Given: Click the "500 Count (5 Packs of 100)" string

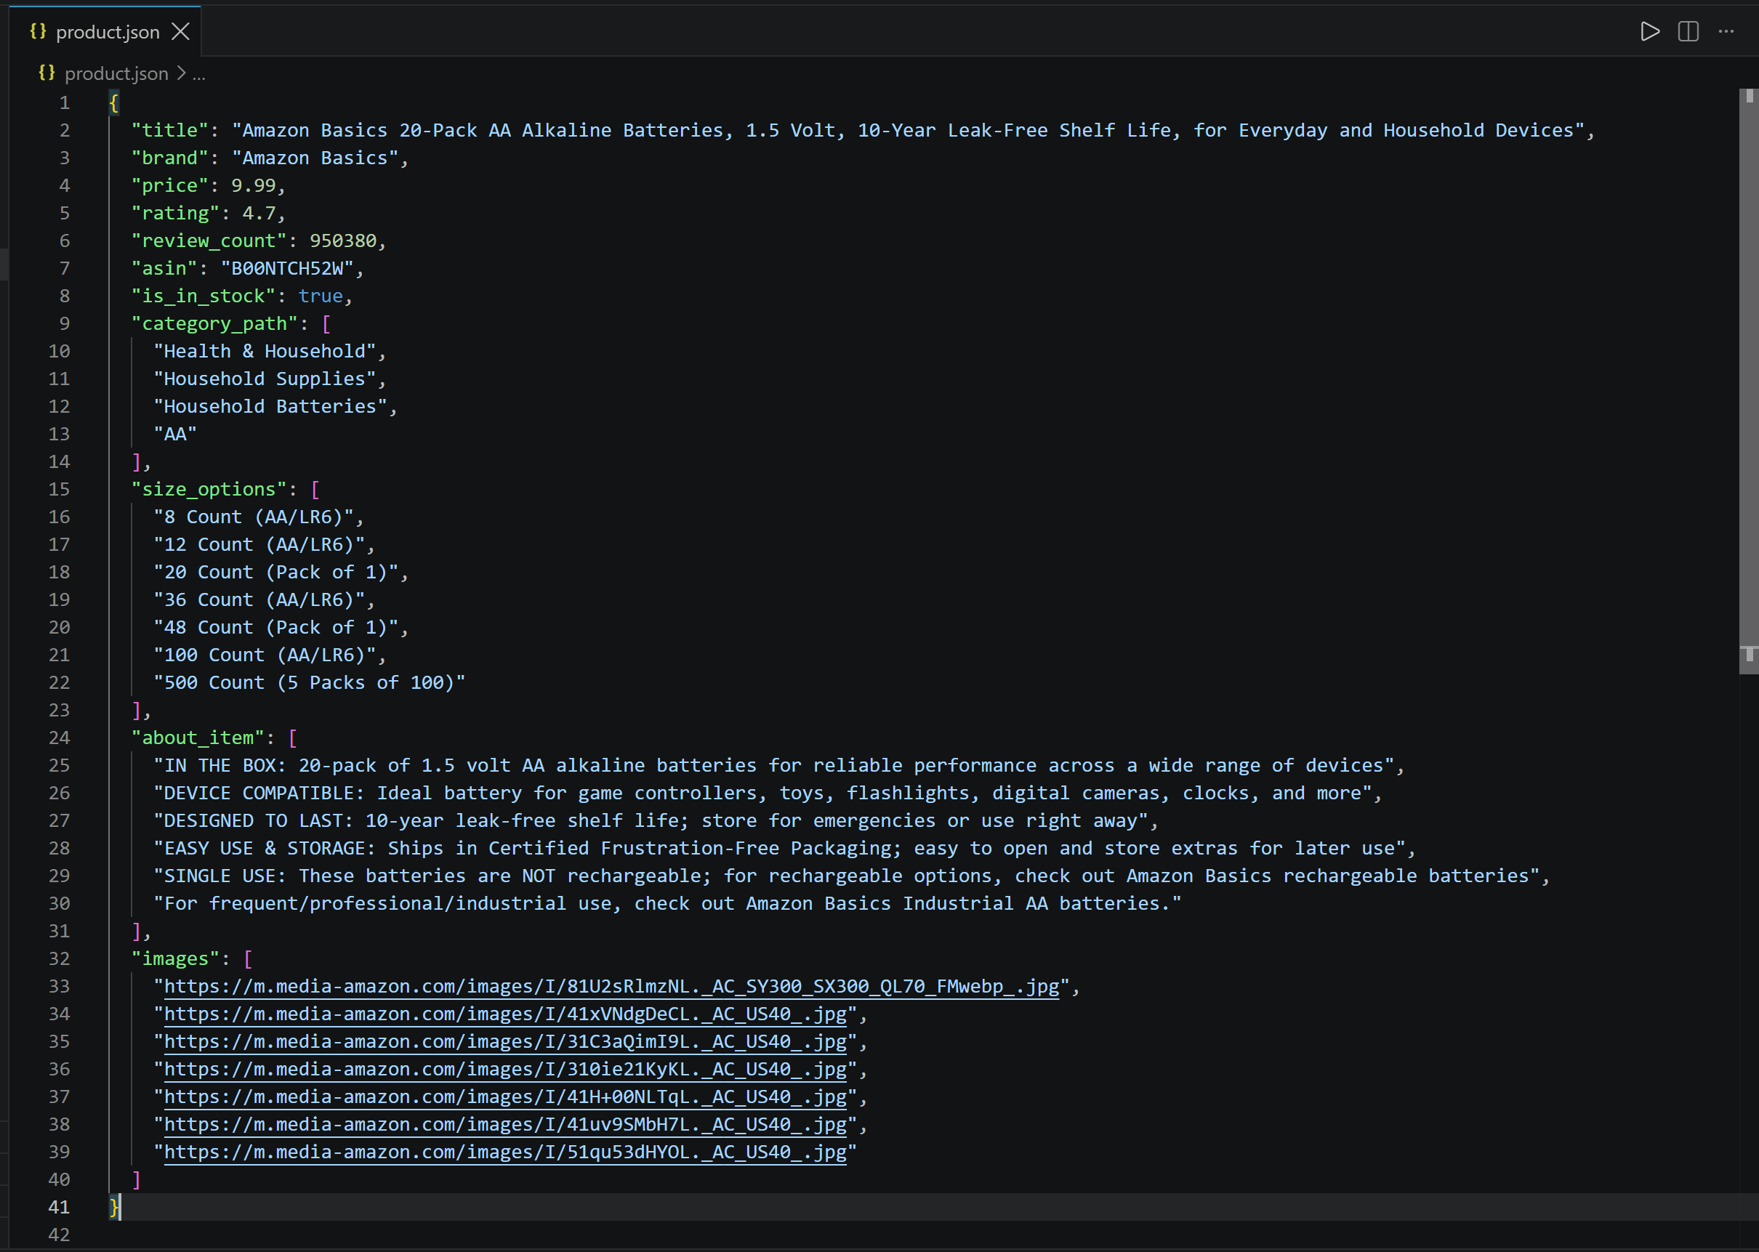Looking at the screenshot, I should coord(309,683).
